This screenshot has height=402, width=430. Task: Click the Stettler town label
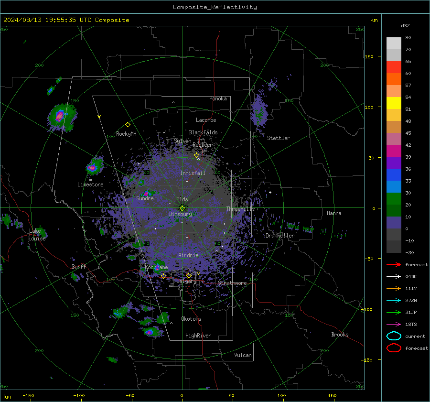(279, 138)
